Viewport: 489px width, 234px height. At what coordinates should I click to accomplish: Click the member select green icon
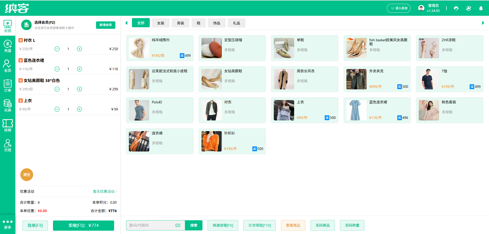point(26,25)
